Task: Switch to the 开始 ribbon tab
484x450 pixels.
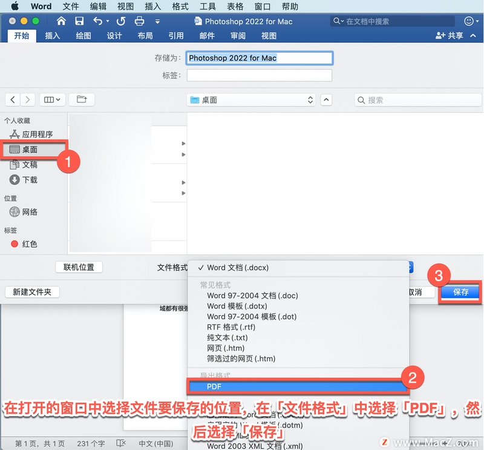Action: pos(22,36)
